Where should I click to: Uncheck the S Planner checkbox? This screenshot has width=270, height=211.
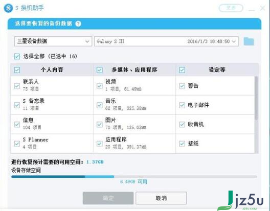point(17,144)
